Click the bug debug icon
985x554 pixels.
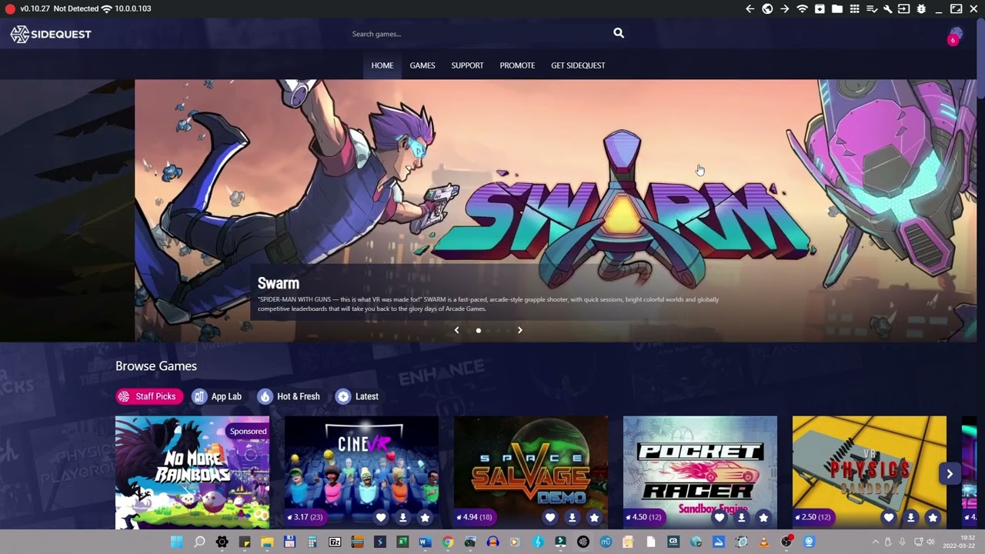click(921, 9)
